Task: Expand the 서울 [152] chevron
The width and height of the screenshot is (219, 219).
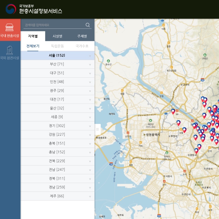Action: (x=90, y=56)
